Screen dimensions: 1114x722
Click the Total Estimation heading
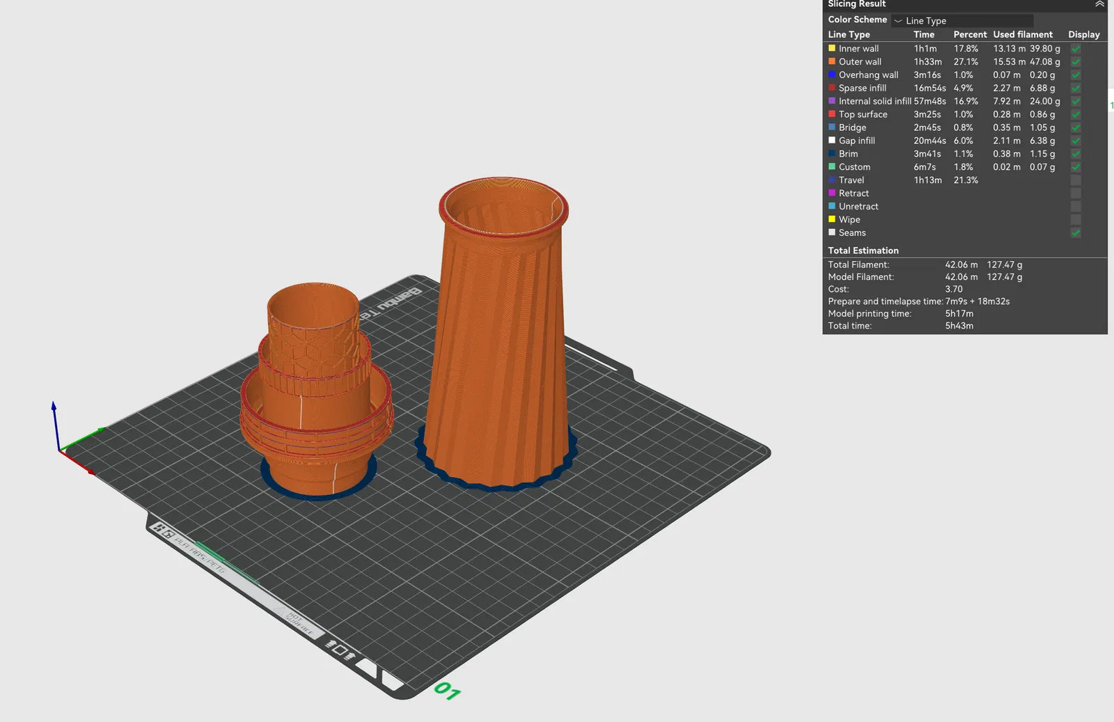click(x=863, y=251)
